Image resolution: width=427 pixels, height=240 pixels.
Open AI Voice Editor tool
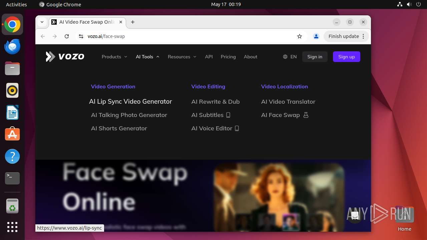tap(215, 128)
